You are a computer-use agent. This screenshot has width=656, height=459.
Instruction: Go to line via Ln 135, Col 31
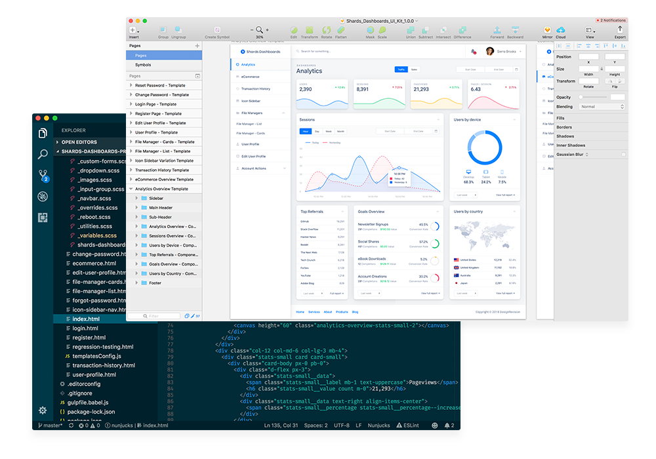coord(281,426)
